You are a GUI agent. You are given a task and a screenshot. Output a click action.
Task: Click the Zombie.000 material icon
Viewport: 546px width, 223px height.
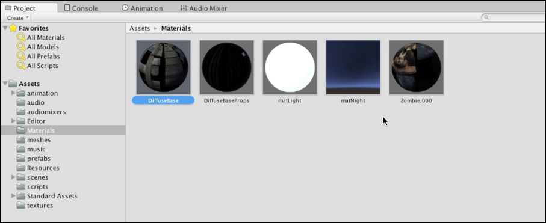[417, 67]
